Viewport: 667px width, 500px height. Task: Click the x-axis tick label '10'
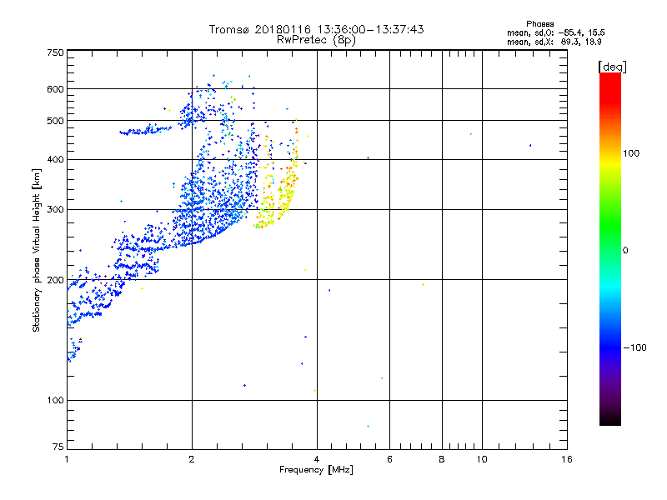pos(482,459)
